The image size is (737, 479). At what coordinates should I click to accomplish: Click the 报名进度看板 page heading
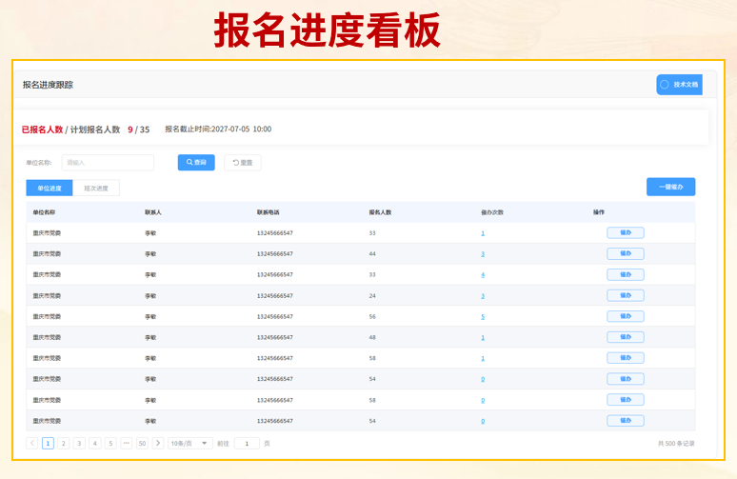328,30
